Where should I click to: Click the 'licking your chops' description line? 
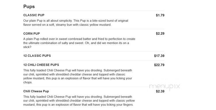click(78, 80)
